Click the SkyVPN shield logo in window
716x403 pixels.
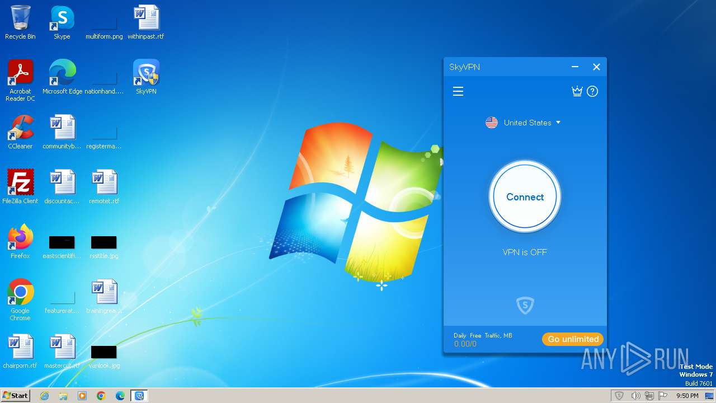point(525,306)
